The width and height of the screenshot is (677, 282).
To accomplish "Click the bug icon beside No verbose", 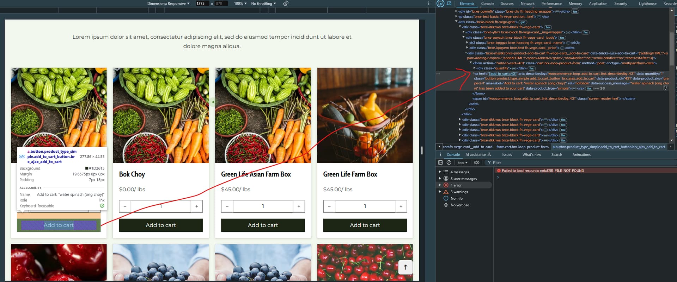I will pyautogui.click(x=446, y=205).
